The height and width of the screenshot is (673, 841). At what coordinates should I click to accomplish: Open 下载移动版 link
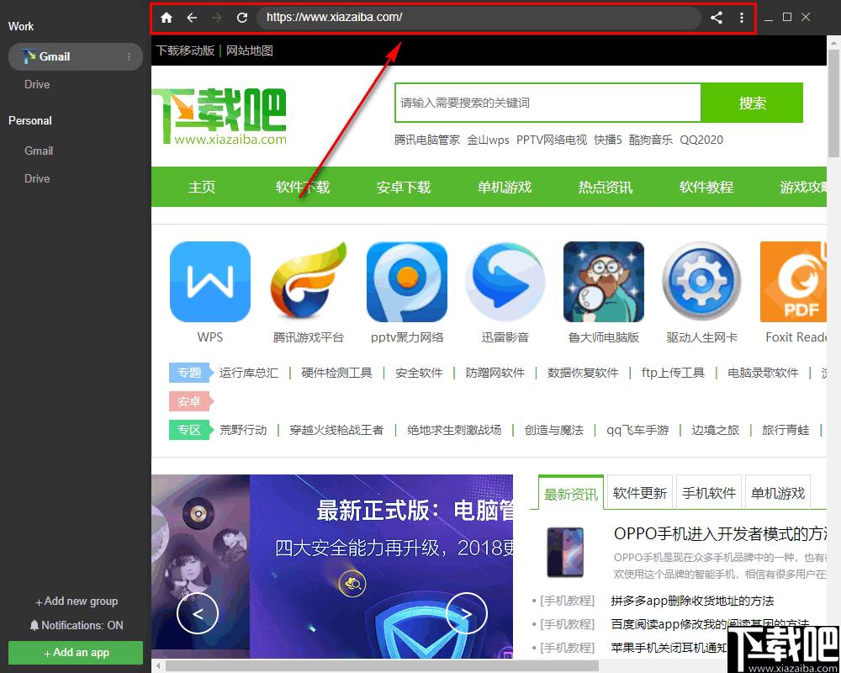click(x=185, y=50)
